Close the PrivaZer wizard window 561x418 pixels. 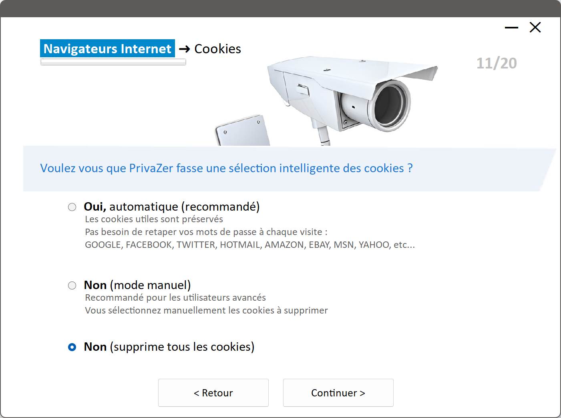535,28
